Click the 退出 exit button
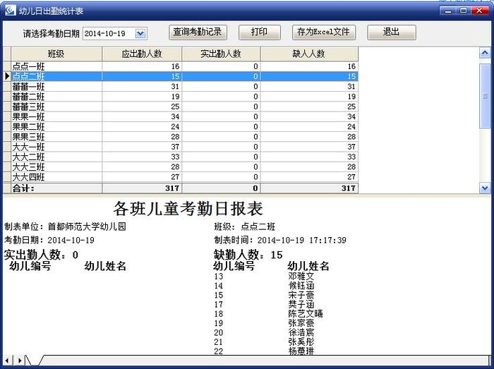The image size is (494, 369). point(392,32)
